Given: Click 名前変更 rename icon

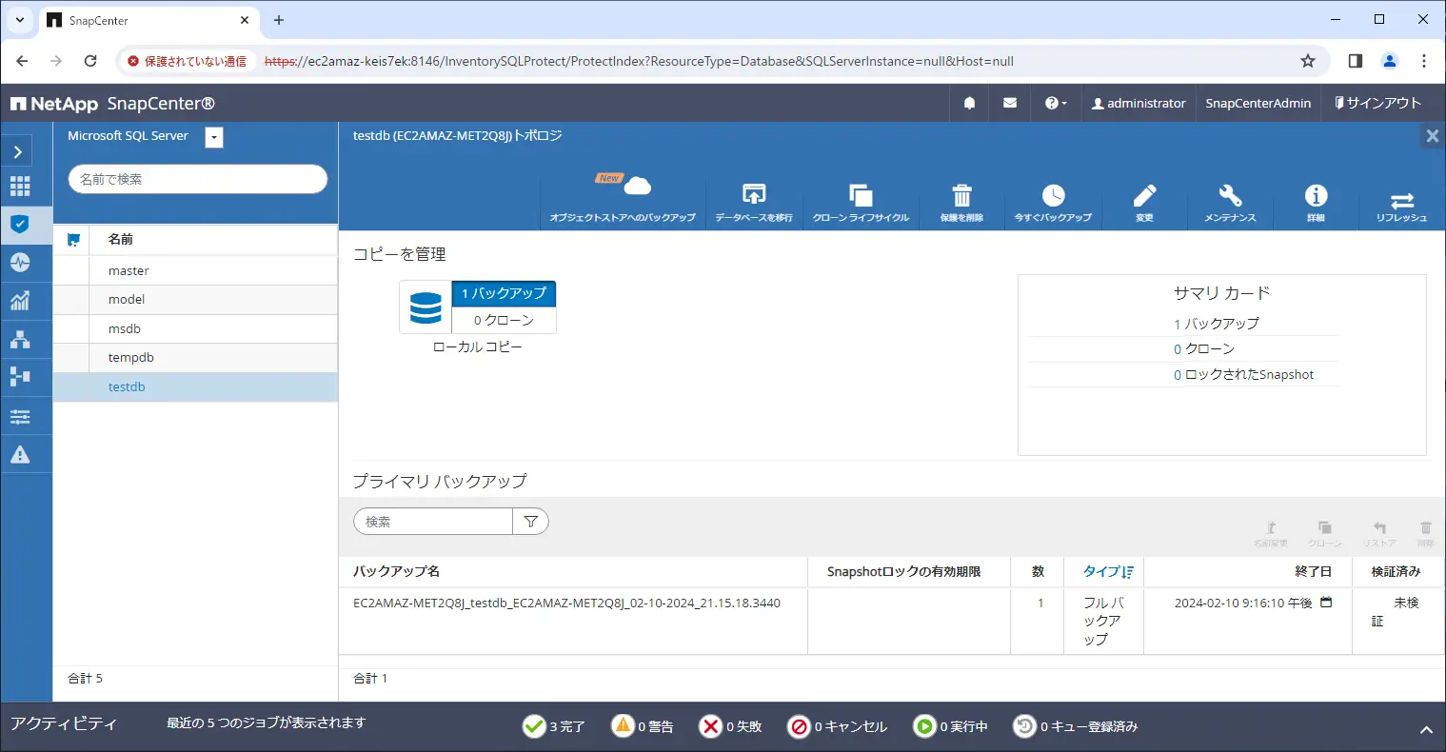Looking at the screenshot, I should click(1271, 527).
